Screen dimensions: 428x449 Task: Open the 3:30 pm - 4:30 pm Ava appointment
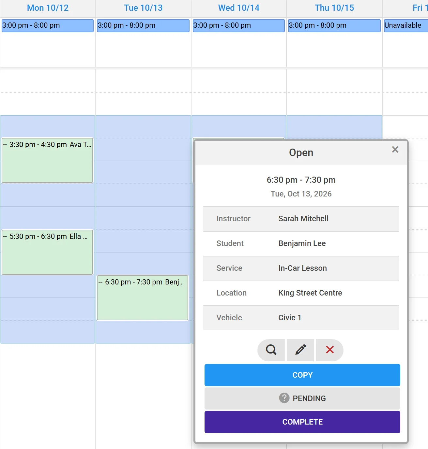click(47, 160)
